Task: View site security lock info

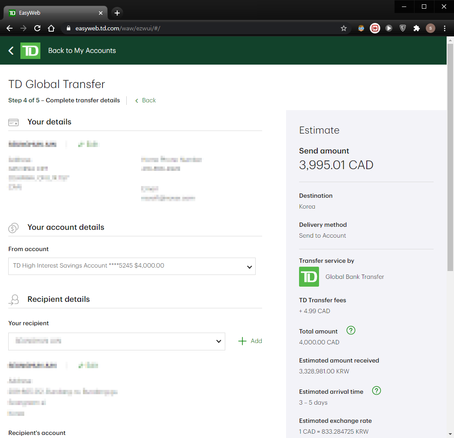Action: (69, 28)
